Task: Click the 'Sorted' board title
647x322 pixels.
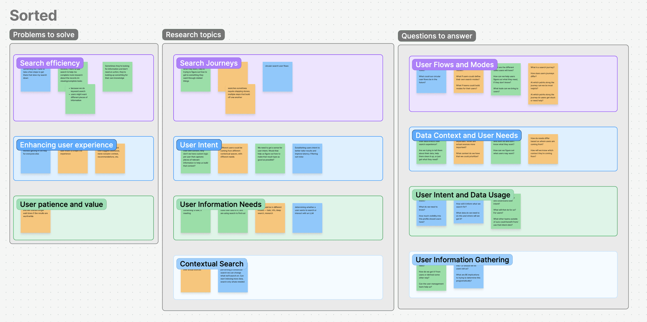Action: (x=33, y=15)
